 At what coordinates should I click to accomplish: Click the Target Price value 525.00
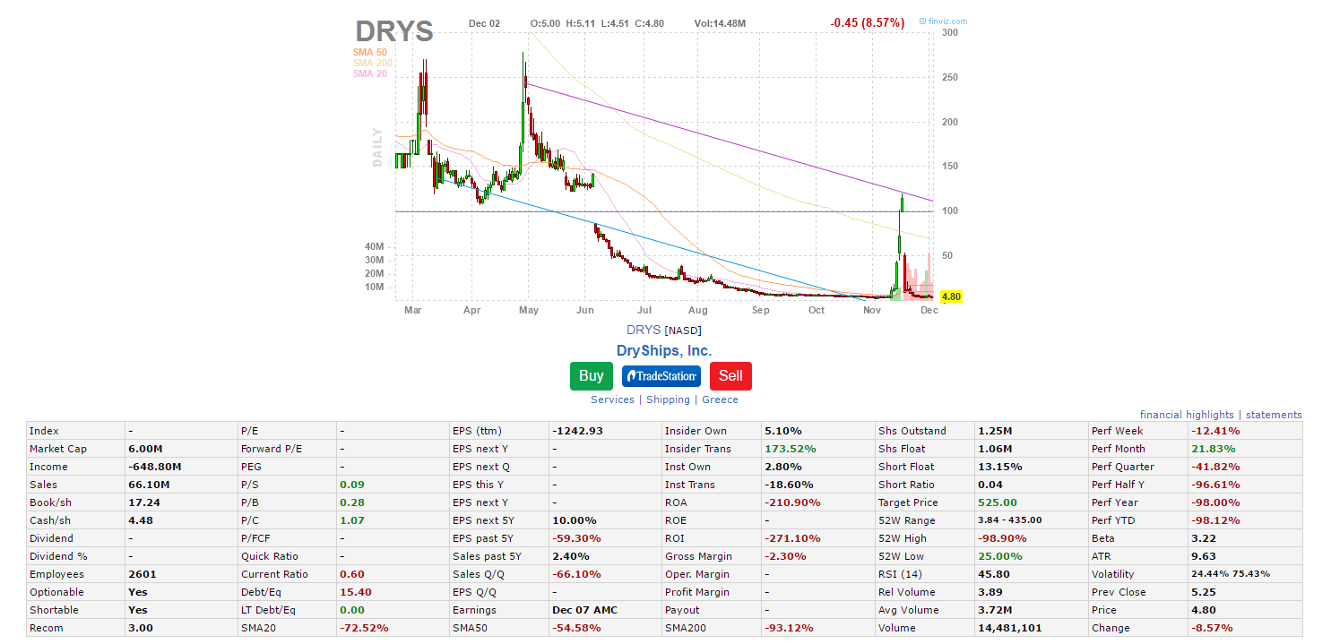pyautogui.click(x=999, y=502)
